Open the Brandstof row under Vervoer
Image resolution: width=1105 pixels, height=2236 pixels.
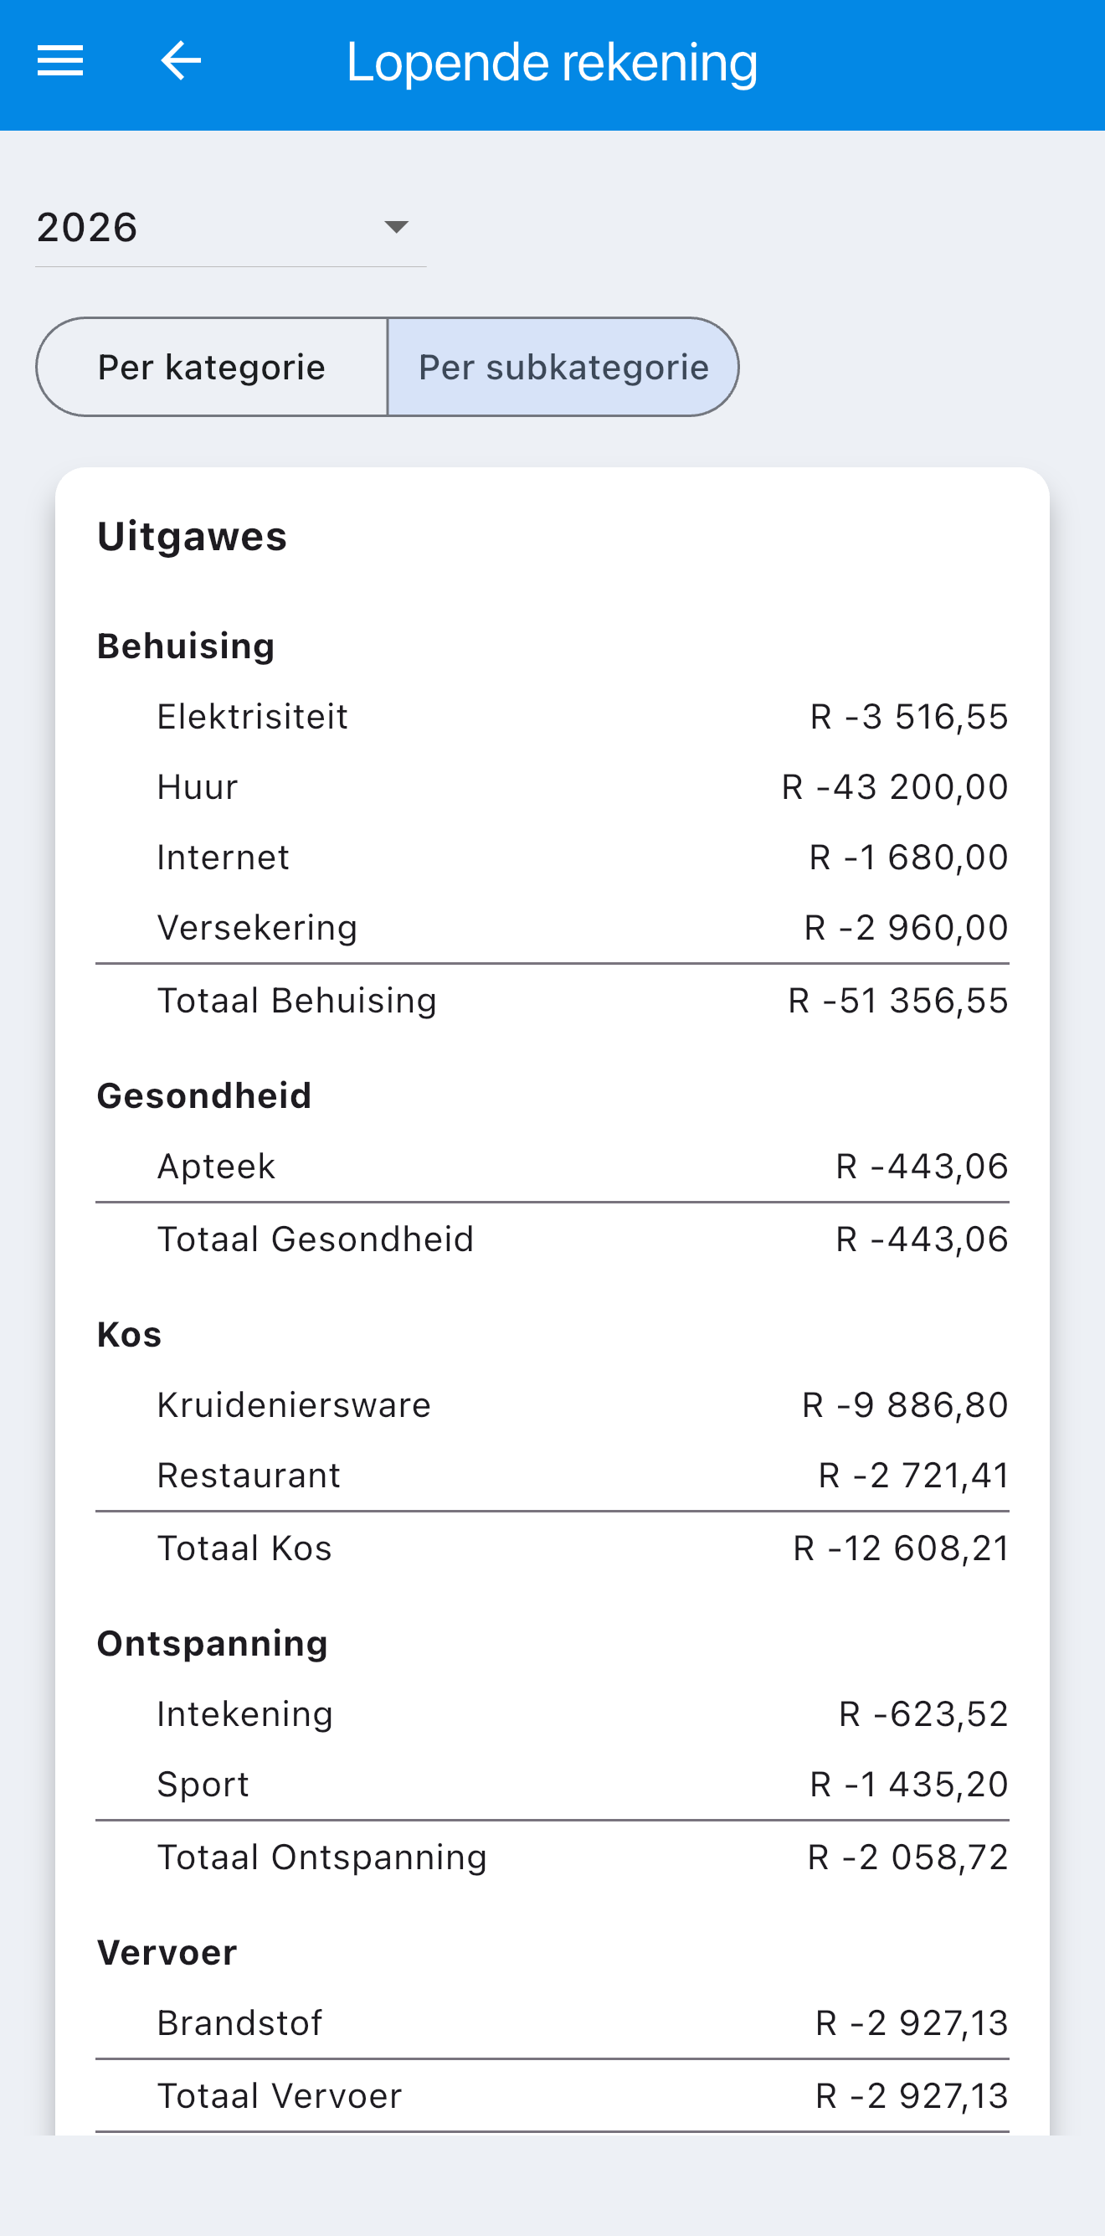pyautogui.click(x=552, y=2023)
